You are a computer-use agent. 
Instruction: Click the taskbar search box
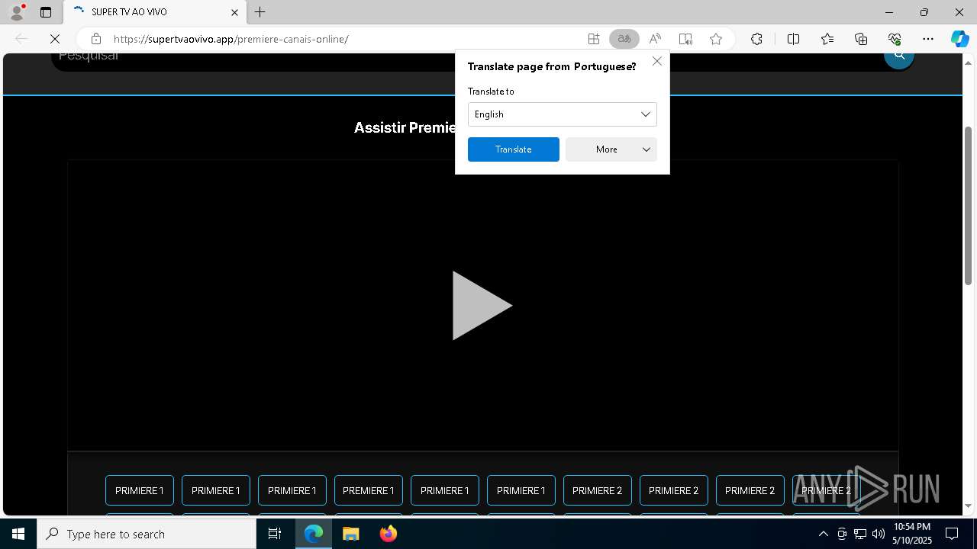(x=147, y=534)
